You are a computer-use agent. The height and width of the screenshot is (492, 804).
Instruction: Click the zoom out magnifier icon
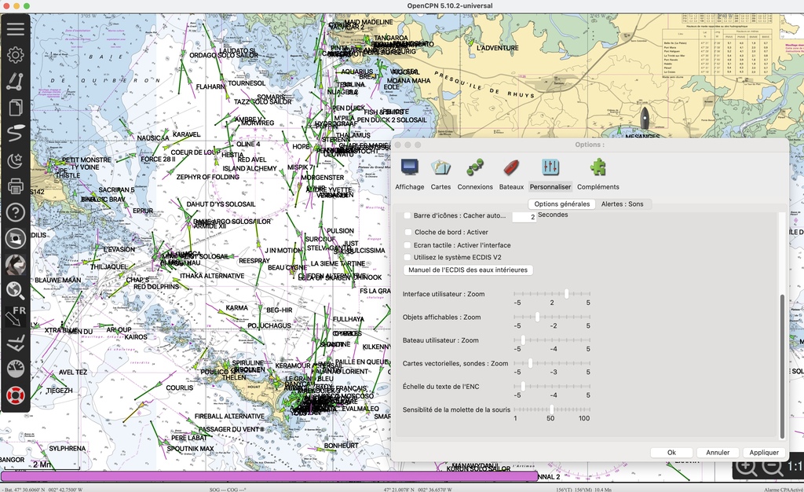(x=772, y=467)
